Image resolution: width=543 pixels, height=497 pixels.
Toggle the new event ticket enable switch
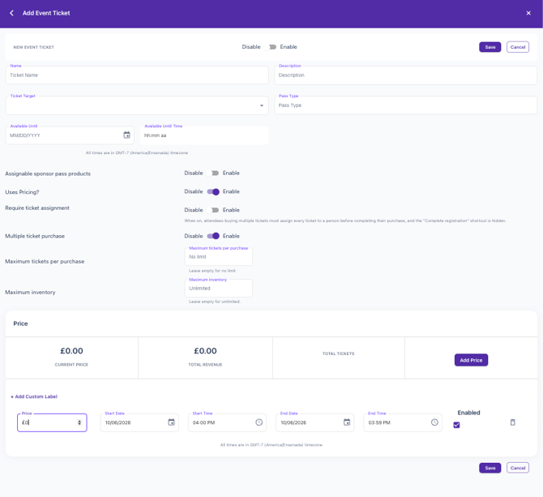(x=270, y=47)
